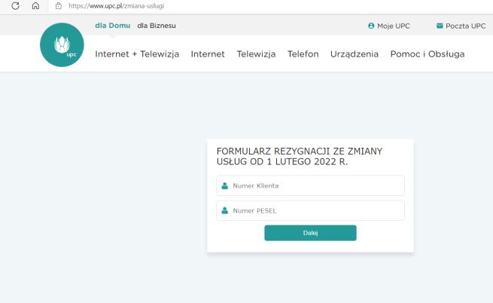The width and height of the screenshot is (493, 303).
Task: Click the browser reload icon
Action: 15,6
